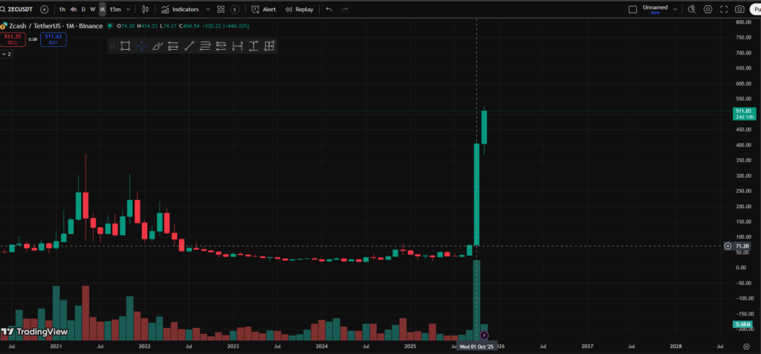Switch to the weekly W timeframe

click(93, 10)
